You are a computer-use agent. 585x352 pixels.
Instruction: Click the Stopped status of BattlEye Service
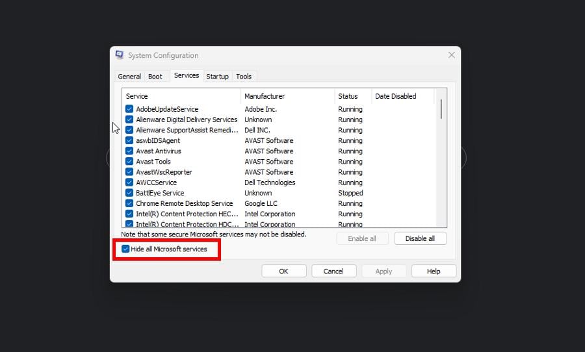[x=350, y=193]
